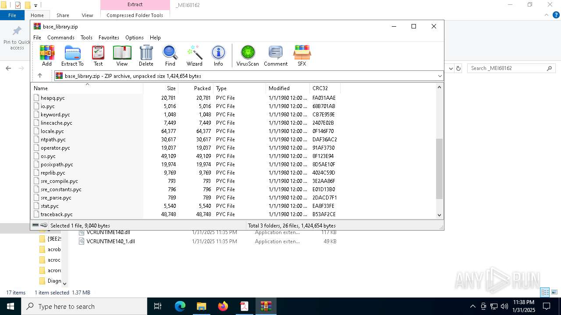
Task: Click Pin to Quick access icon
Action: click(x=17, y=37)
